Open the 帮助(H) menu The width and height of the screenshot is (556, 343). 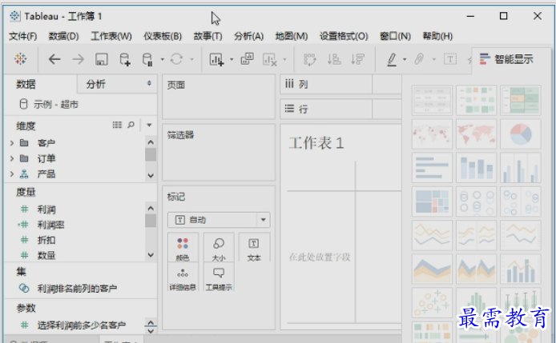[437, 36]
